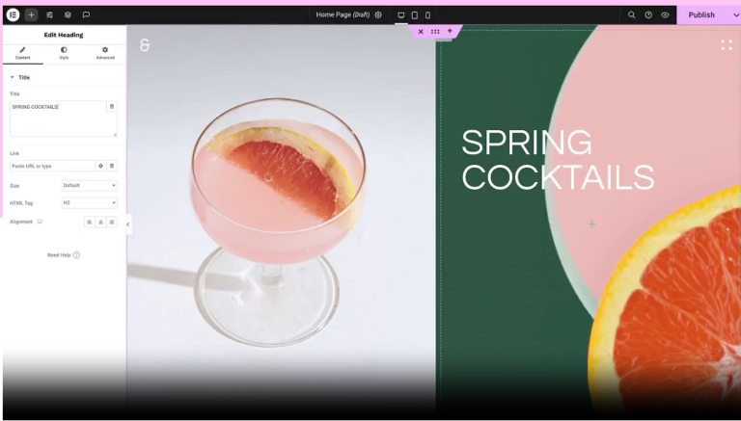Click the Home Page (Draft) title
The image size is (741, 421).
pyautogui.click(x=343, y=15)
